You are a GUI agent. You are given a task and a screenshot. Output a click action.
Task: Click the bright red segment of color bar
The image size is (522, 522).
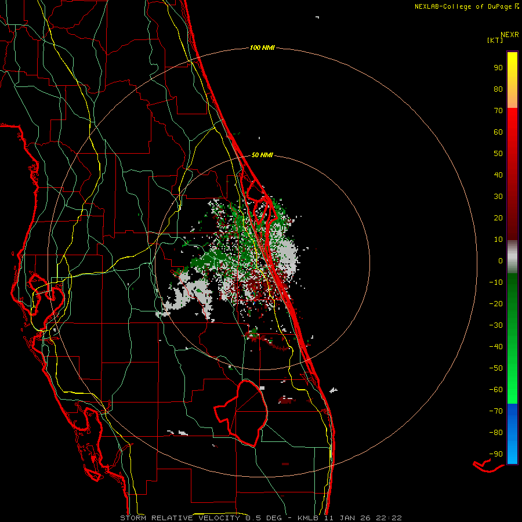coord(512,174)
